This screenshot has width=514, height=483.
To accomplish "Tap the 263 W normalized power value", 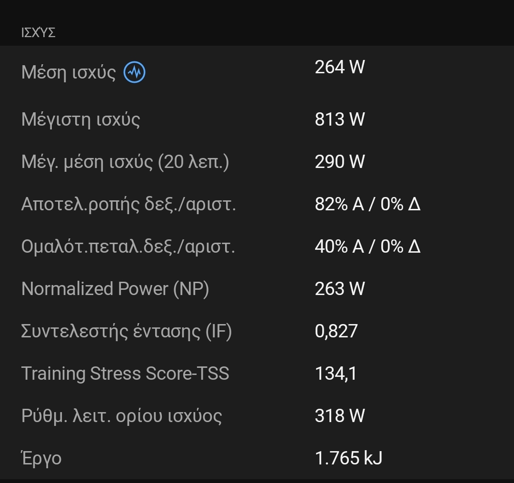I will pos(340,289).
